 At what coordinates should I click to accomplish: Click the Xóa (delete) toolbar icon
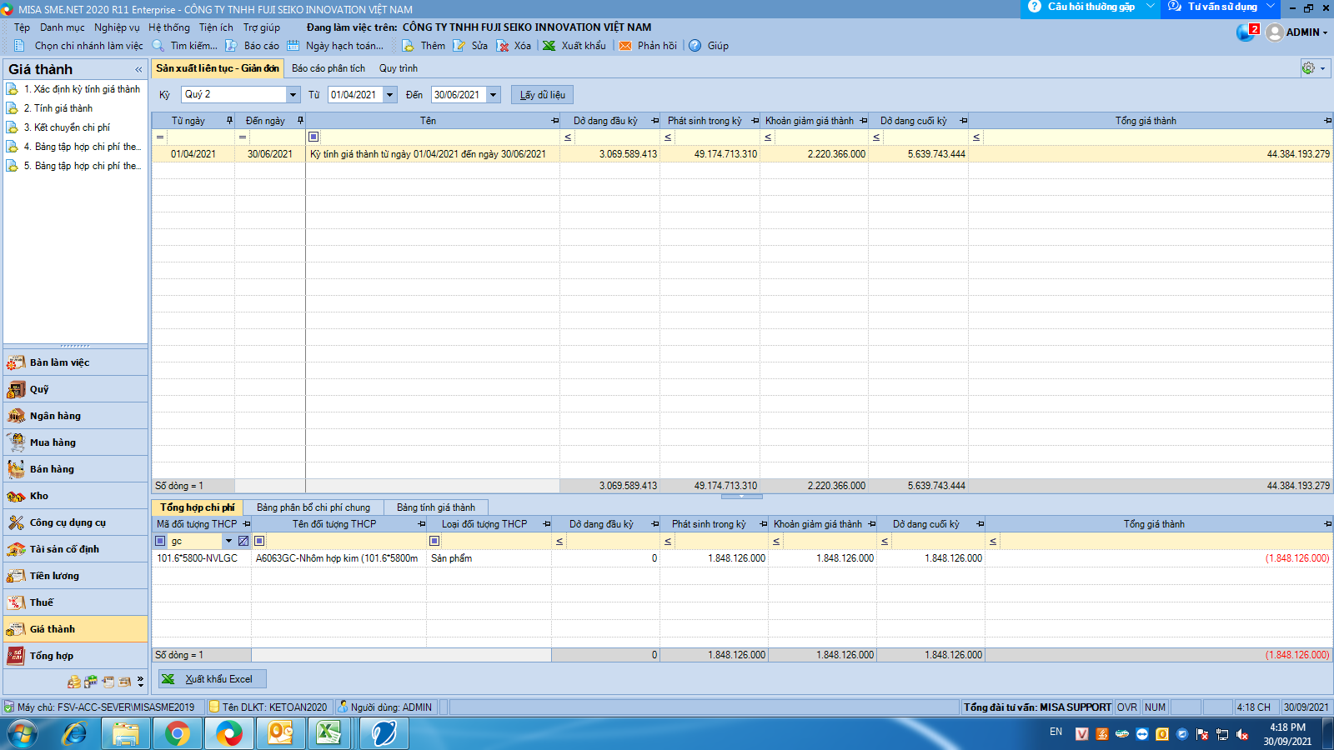(502, 46)
